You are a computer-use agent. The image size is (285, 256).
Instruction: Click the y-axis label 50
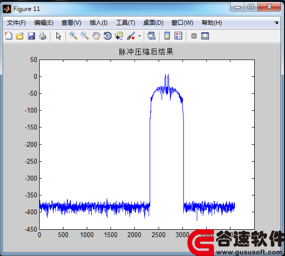point(34,60)
